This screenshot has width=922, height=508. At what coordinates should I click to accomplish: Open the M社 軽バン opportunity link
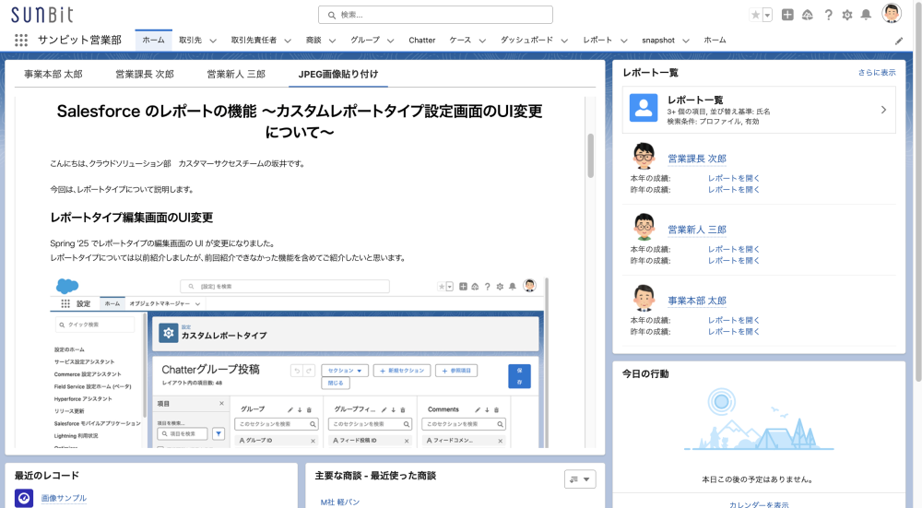point(340,502)
